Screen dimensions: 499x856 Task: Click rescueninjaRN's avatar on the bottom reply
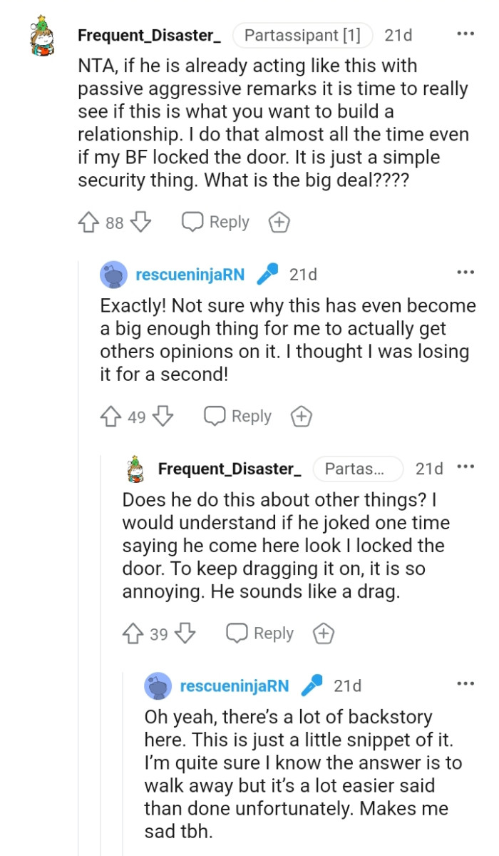click(158, 686)
